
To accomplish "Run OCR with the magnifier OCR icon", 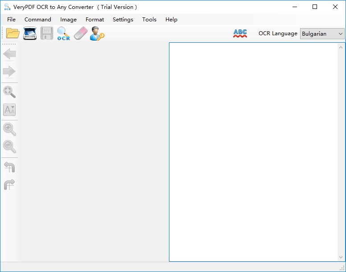I will 64,33.
